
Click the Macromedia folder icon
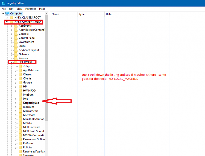click(x=20, y=111)
